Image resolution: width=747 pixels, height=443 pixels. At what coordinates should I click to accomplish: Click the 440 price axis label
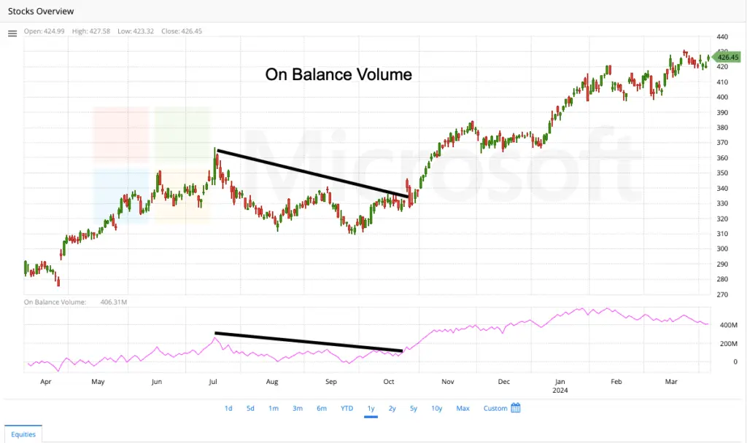[722, 36]
